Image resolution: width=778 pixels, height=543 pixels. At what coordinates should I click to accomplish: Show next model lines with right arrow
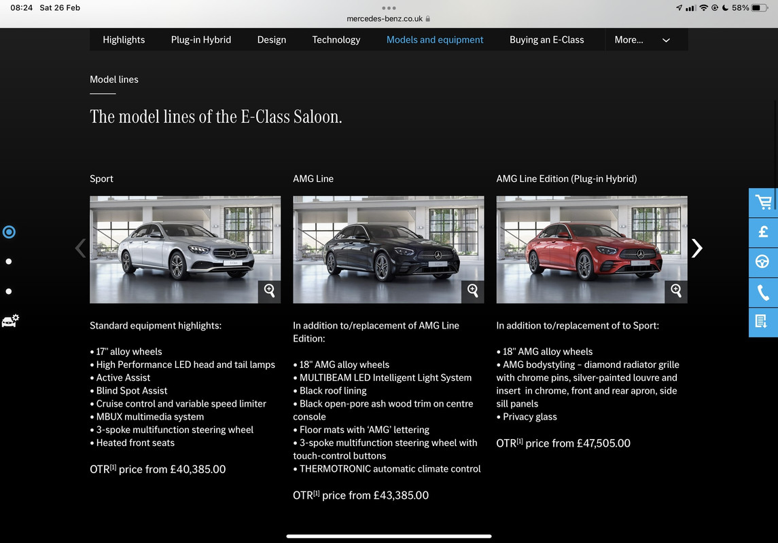point(696,248)
